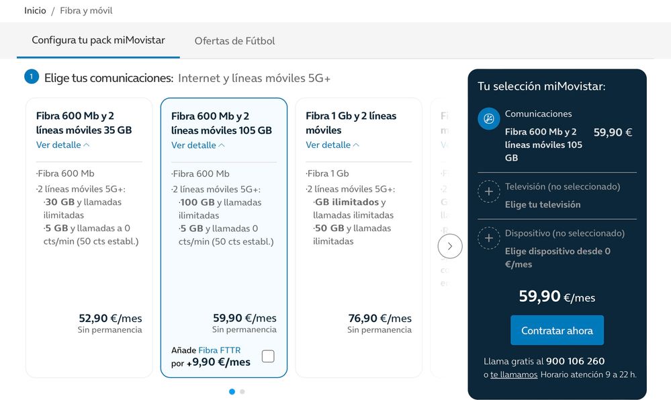The width and height of the screenshot is (671, 400).
Task: Click the 59,90 €/mes price in the selected card
Action: click(244, 318)
